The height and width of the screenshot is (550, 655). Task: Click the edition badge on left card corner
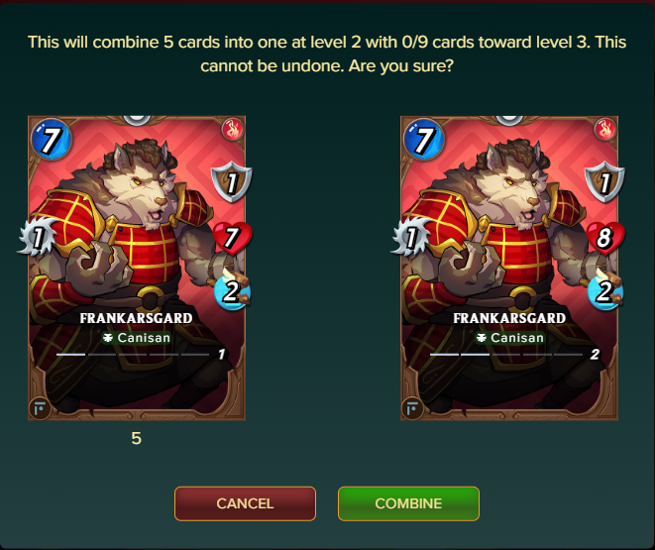pos(40,408)
